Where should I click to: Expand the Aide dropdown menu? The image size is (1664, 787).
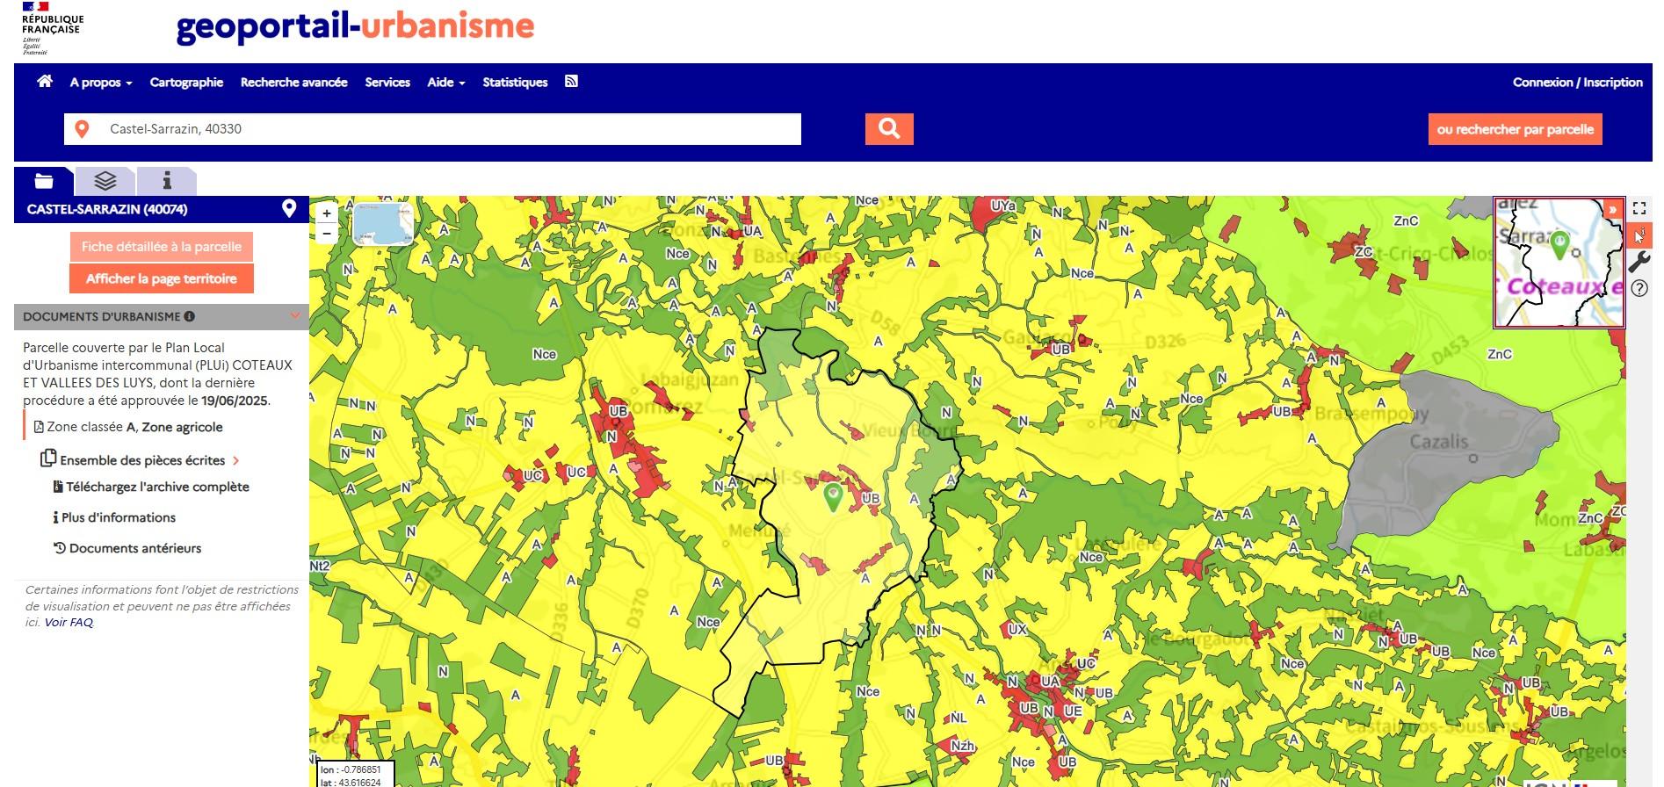445,83
